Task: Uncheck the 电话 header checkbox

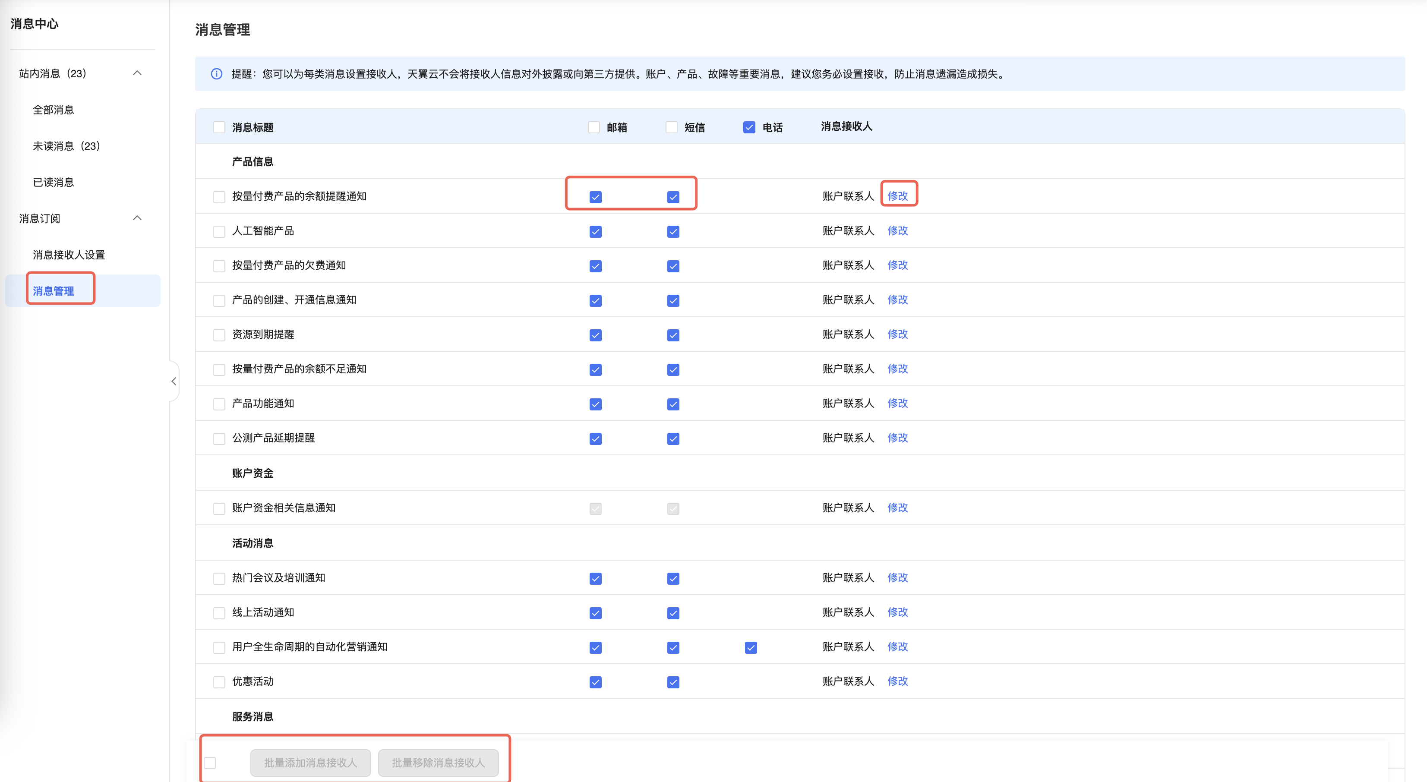Action: (749, 127)
